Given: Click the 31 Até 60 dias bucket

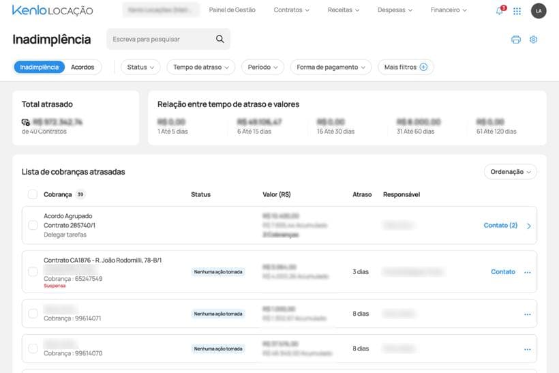Looking at the screenshot, I should (419, 126).
